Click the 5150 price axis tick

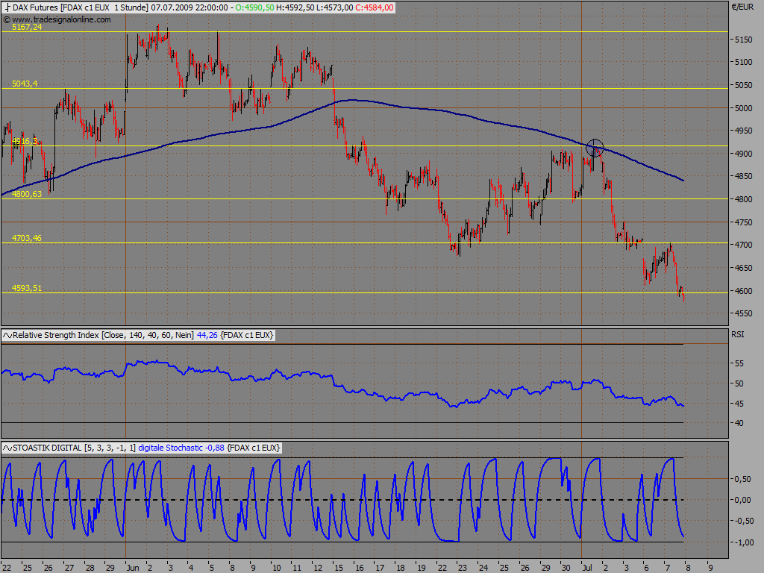(744, 40)
